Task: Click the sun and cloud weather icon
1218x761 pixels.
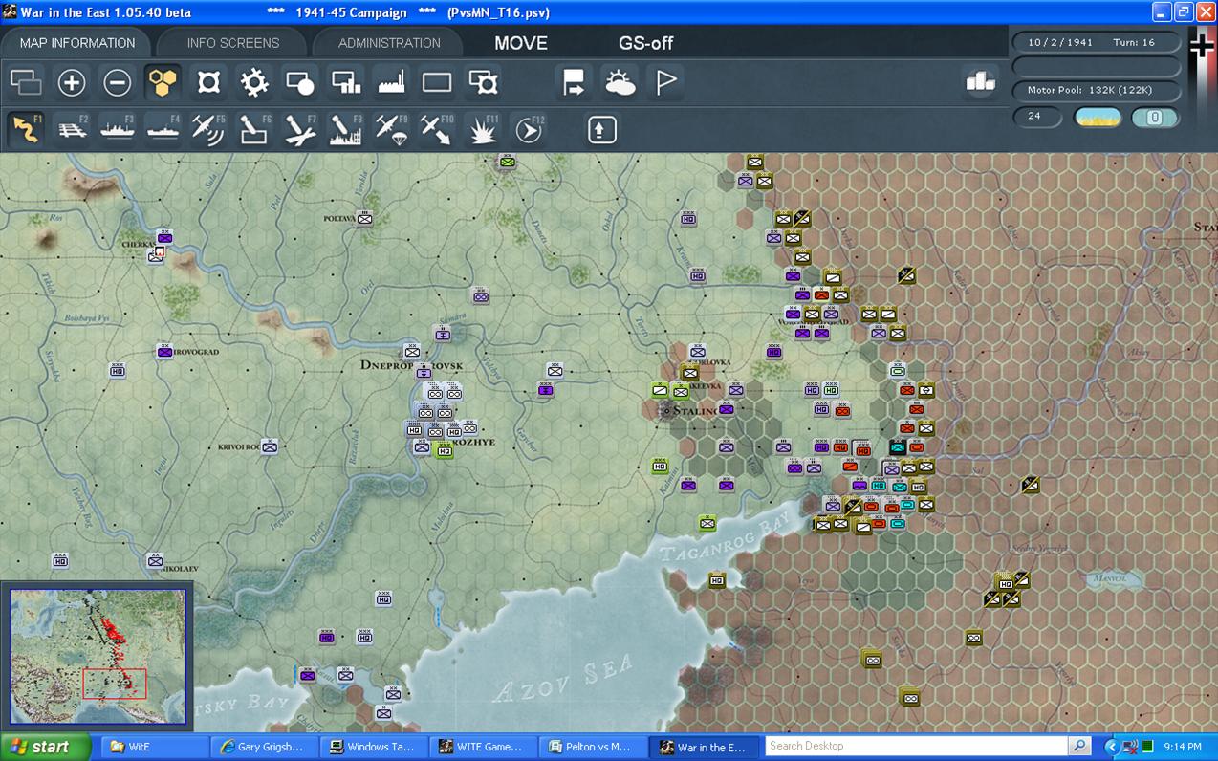Action: (x=620, y=82)
